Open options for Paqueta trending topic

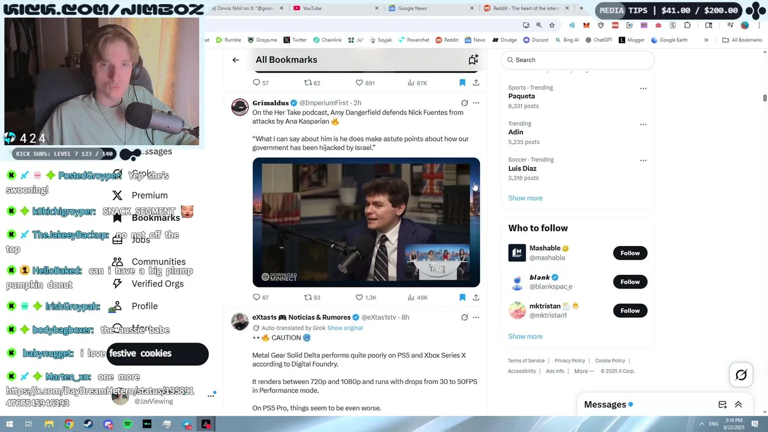point(643,88)
